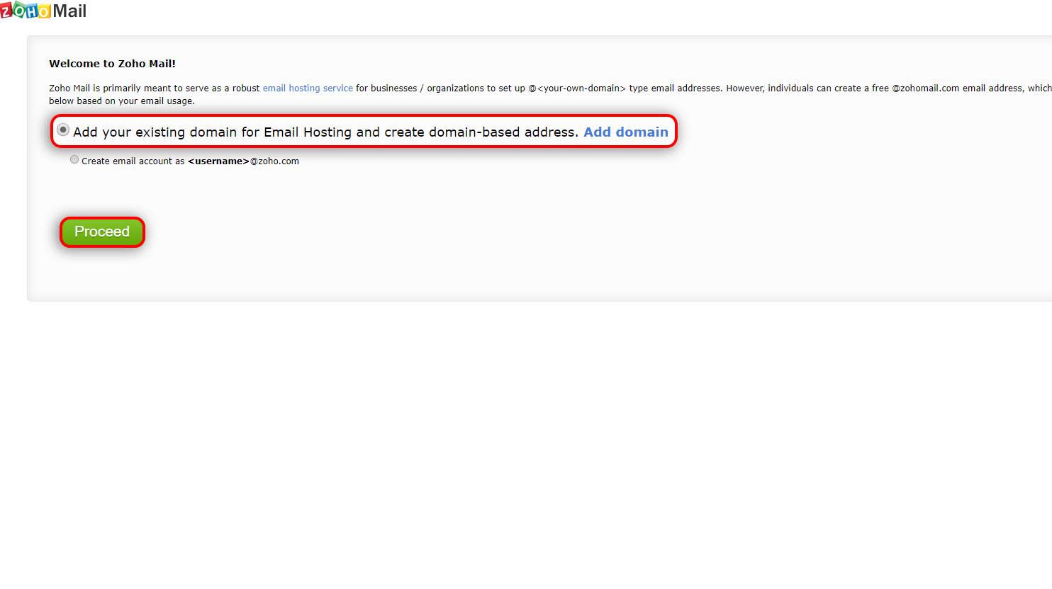Click the yellow O block of the Zoho logo

tap(45, 11)
